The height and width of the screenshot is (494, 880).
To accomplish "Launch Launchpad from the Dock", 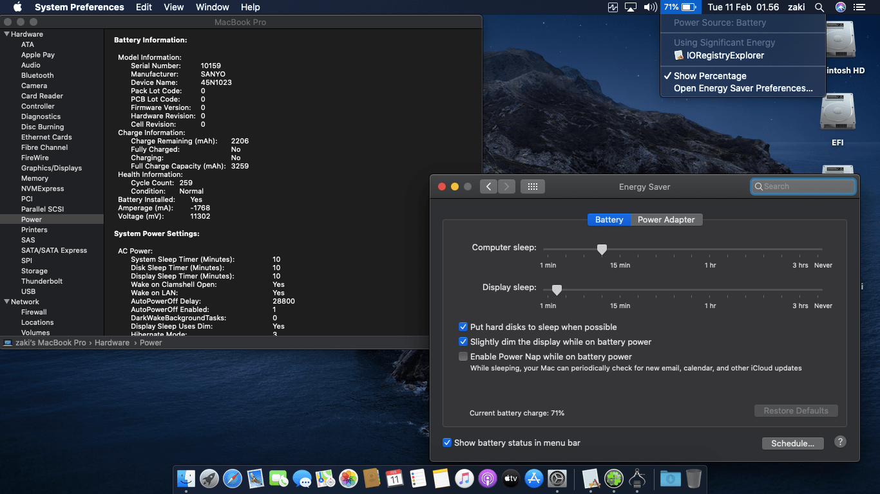I will [x=209, y=478].
